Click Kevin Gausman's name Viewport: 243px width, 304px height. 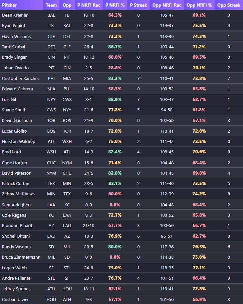click(17, 120)
